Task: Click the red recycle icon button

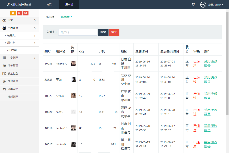Action: click(x=26, y=13)
